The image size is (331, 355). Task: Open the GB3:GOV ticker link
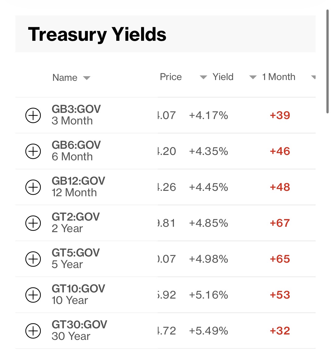(x=76, y=109)
